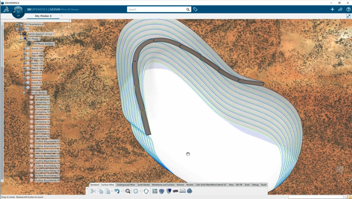Click the blue pit bowl icon in the toolbar
This screenshot has width=352, height=199.
click(162, 191)
